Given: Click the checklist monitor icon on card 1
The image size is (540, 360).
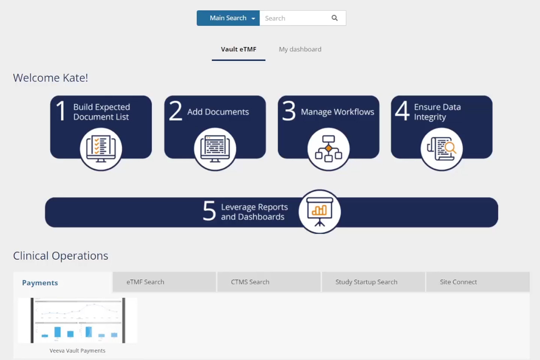Looking at the screenshot, I should click(x=101, y=149).
